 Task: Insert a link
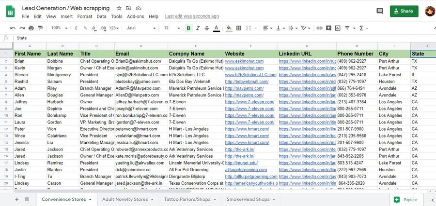pos(320,28)
